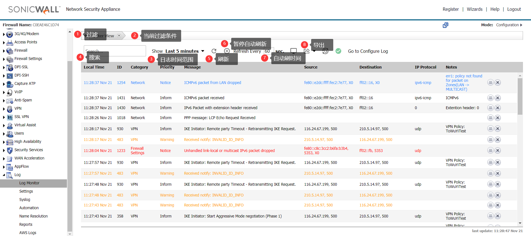Click Go to Configure Log
531x236 pixels.
coord(368,51)
